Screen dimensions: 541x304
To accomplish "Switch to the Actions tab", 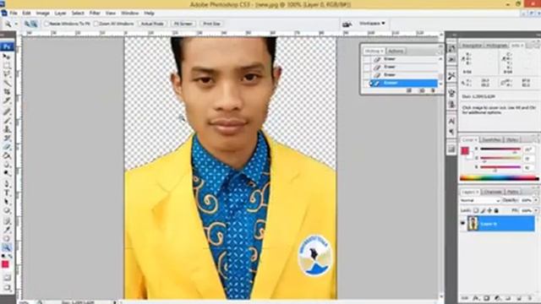I will click(x=396, y=51).
